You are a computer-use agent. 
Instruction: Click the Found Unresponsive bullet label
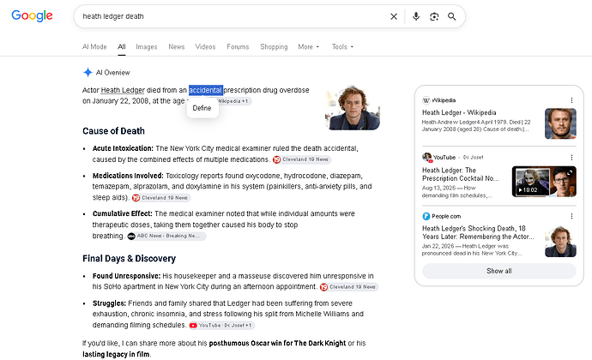(x=126, y=276)
